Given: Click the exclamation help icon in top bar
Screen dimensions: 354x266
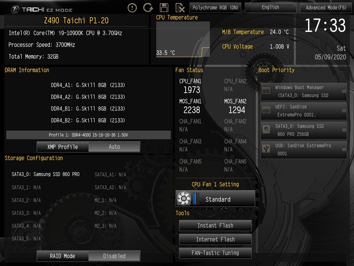Looking at the screenshot, I should 132,8.
